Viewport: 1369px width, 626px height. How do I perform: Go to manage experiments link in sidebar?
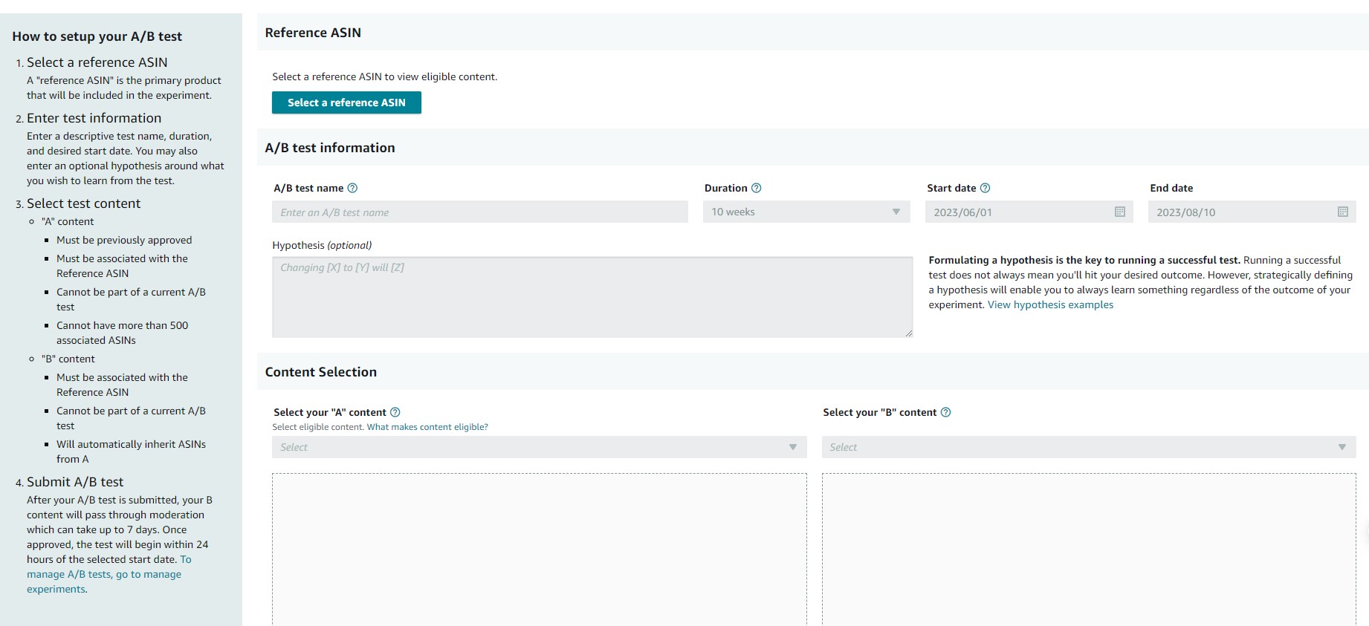[104, 575]
